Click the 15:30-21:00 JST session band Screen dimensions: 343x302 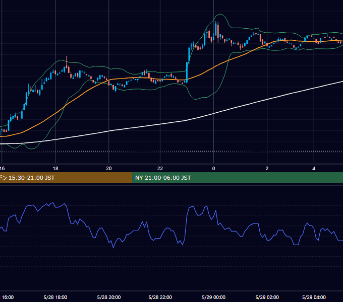66,178
